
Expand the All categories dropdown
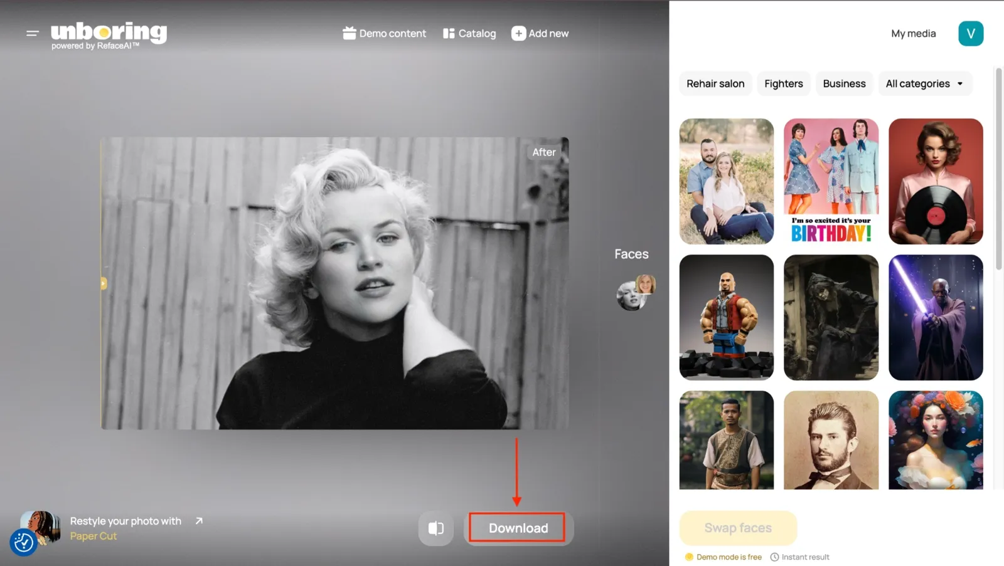(x=925, y=83)
